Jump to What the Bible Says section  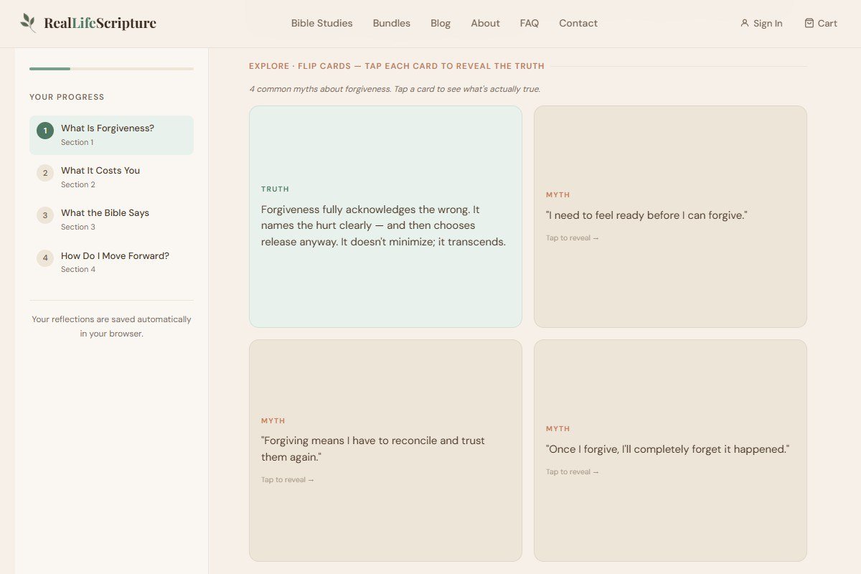pyautogui.click(x=111, y=220)
